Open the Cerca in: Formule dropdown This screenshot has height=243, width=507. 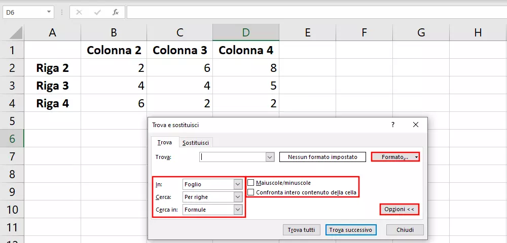(x=238, y=210)
